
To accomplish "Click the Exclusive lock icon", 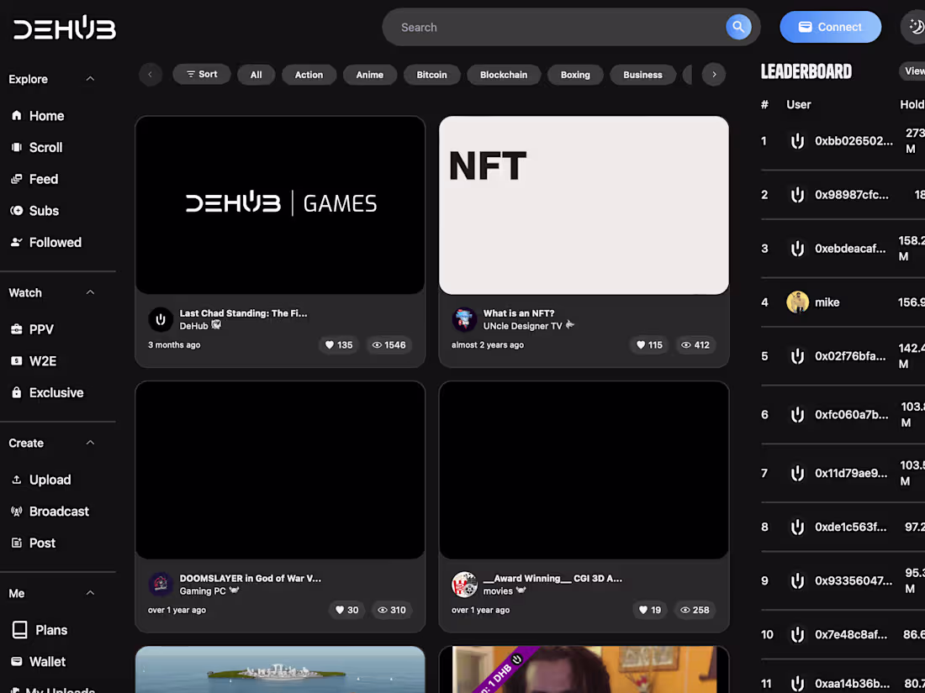I will [x=18, y=392].
